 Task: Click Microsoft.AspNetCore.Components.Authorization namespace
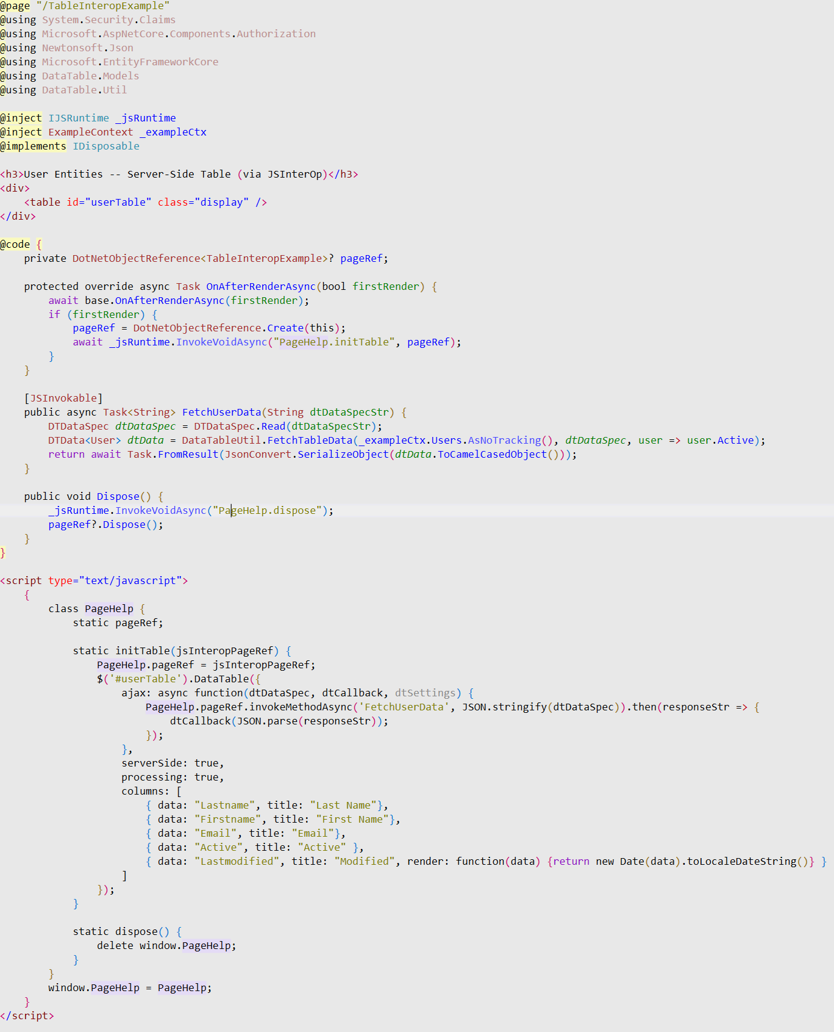179,34
